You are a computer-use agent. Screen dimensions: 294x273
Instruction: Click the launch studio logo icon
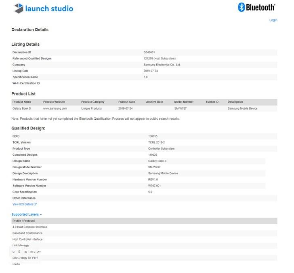[x=18, y=8]
